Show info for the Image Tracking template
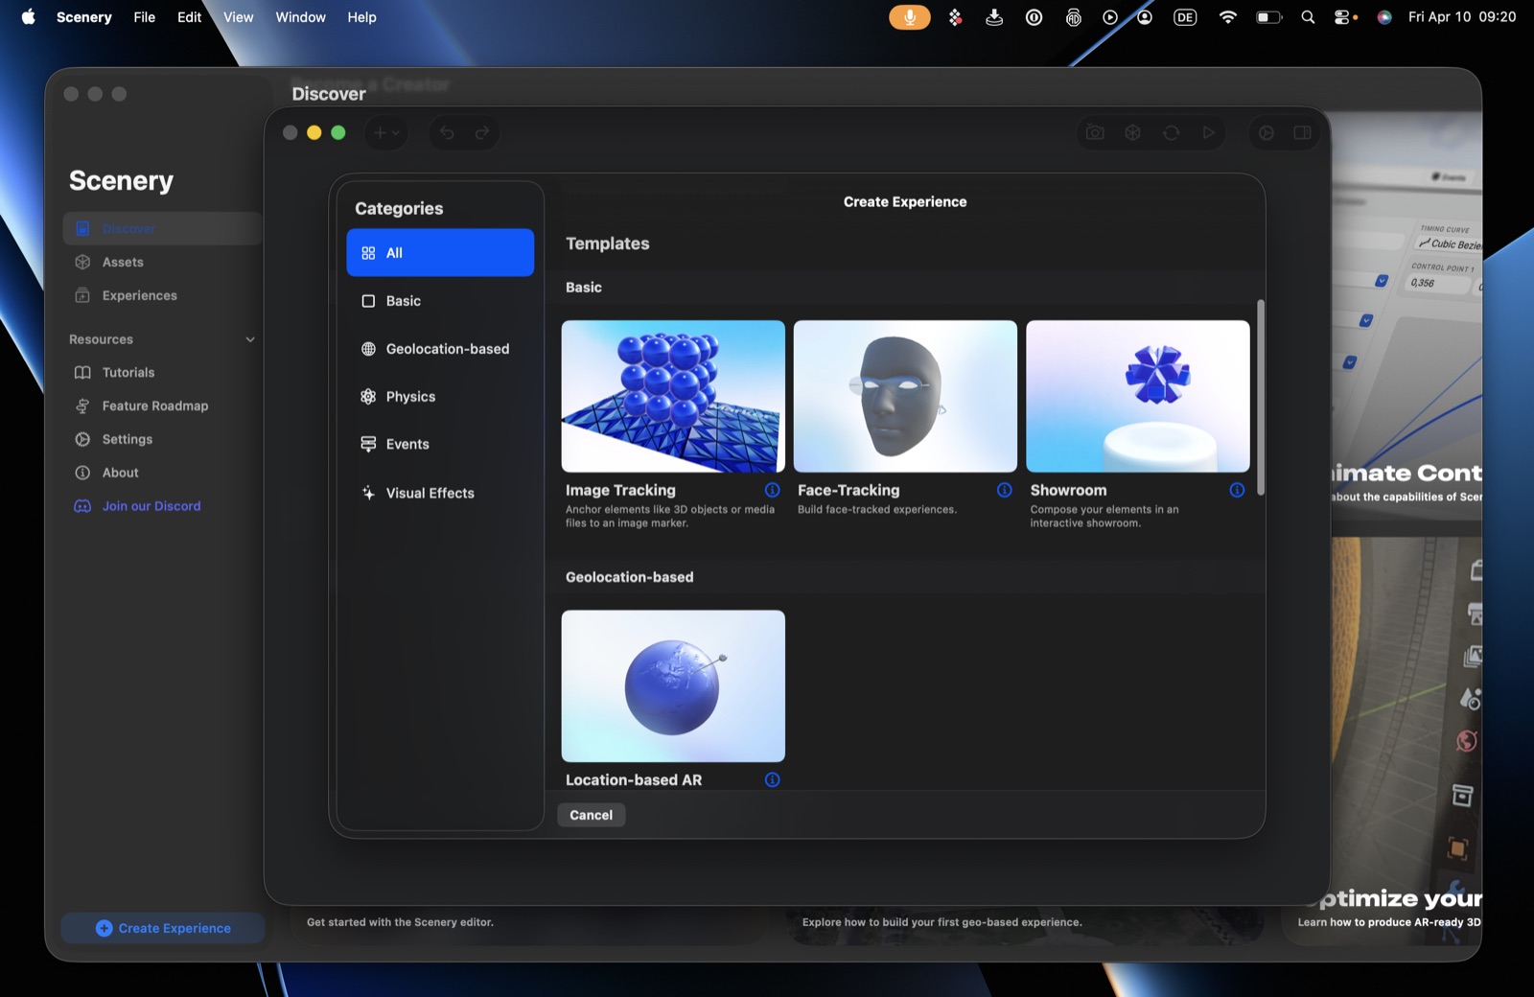Image resolution: width=1534 pixels, height=997 pixels. (x=772, y=490)
